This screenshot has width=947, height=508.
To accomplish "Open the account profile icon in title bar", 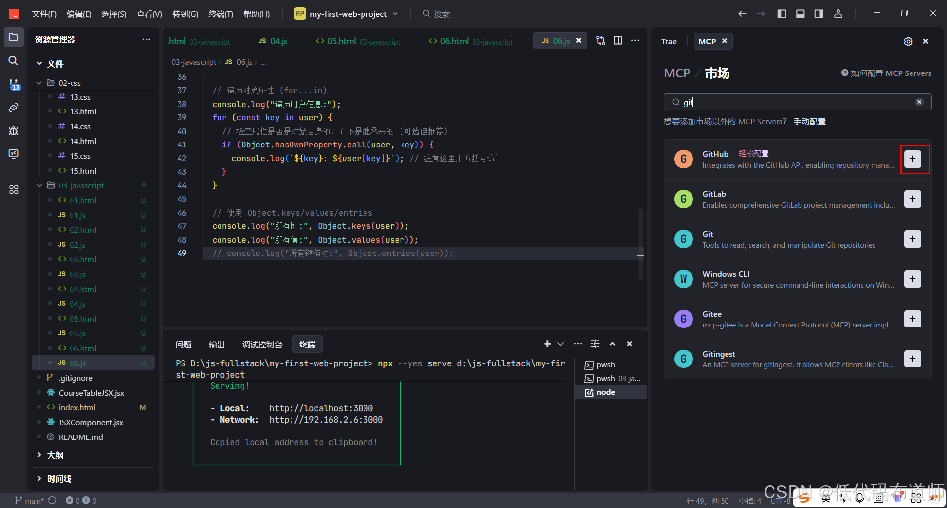I will [x=838, y=14].
